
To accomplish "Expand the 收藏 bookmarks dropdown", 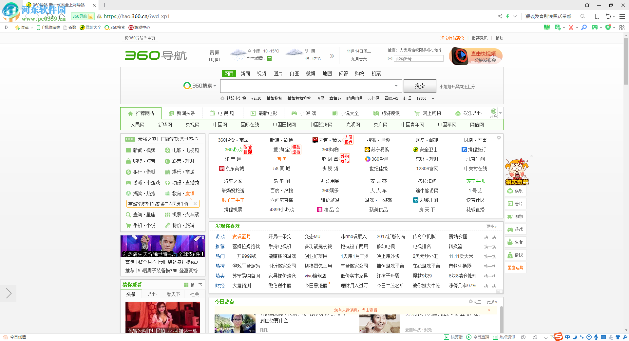I will 32,28.
